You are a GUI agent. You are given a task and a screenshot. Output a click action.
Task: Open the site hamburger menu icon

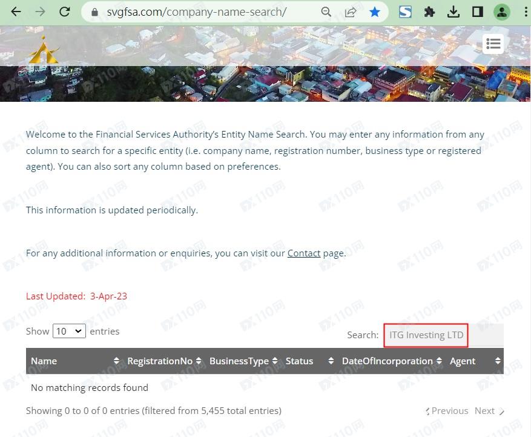(x=493, y=44)
